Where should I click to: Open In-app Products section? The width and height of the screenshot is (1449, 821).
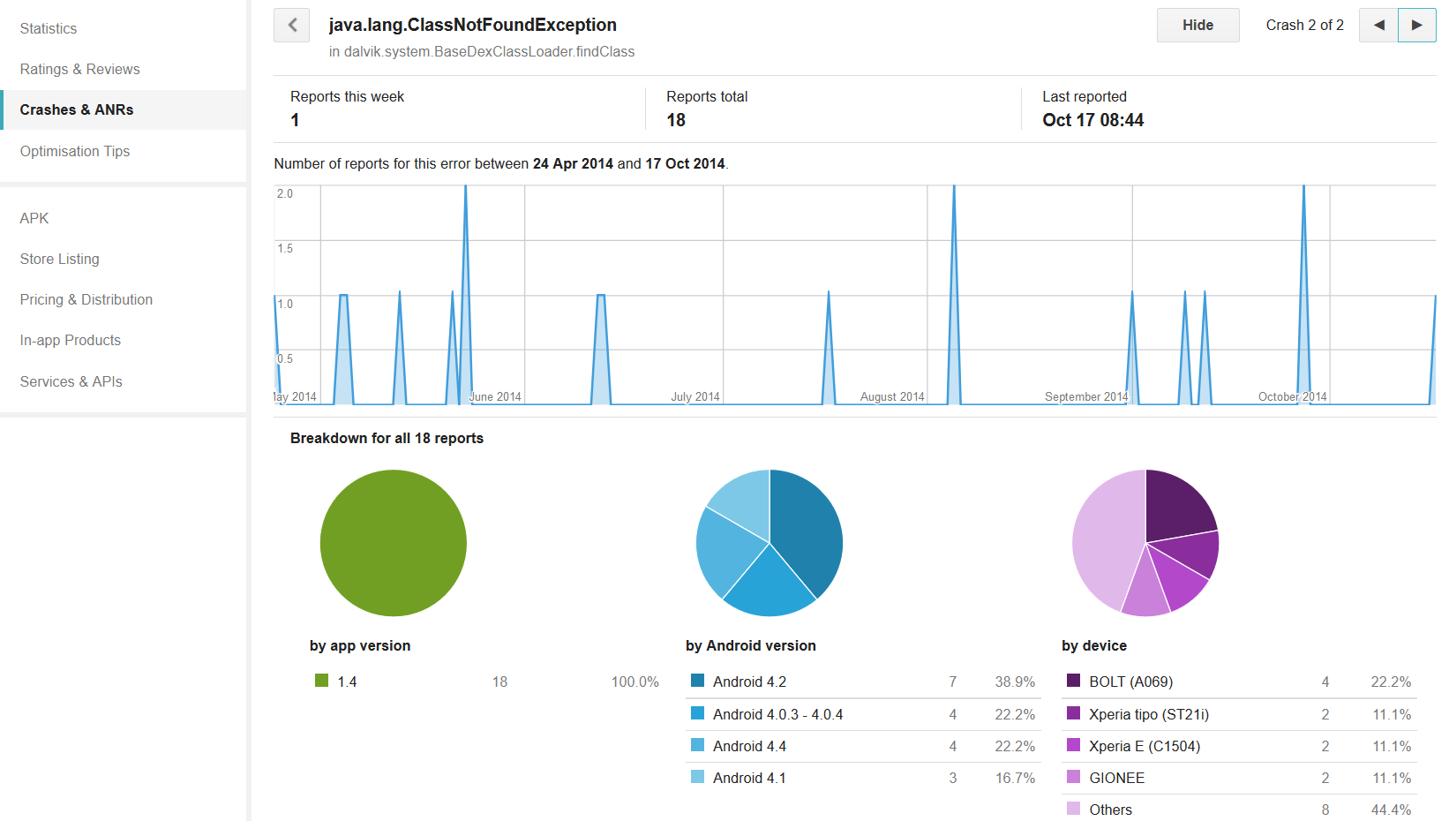click(x=71, y=340)
